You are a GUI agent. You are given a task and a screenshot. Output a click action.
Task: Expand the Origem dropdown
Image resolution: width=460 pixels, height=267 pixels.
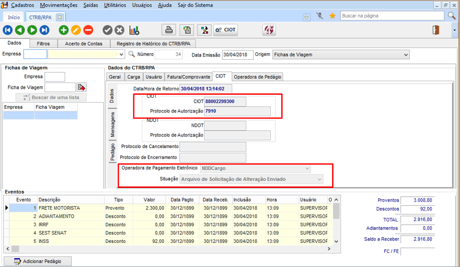[x=405, y=55]
